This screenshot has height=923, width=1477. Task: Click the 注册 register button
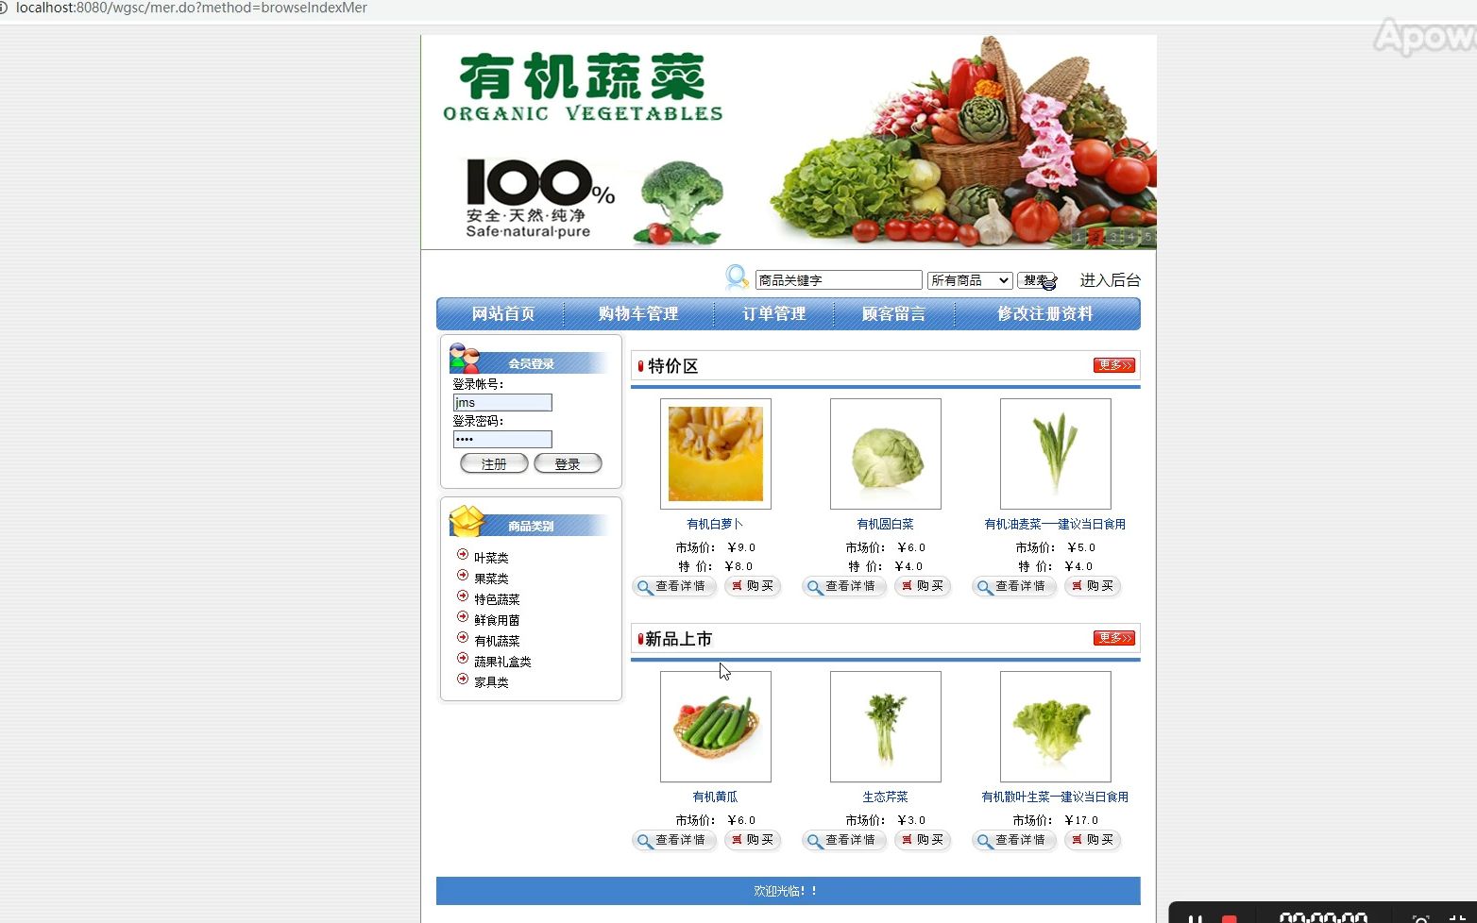coord(494,463)
